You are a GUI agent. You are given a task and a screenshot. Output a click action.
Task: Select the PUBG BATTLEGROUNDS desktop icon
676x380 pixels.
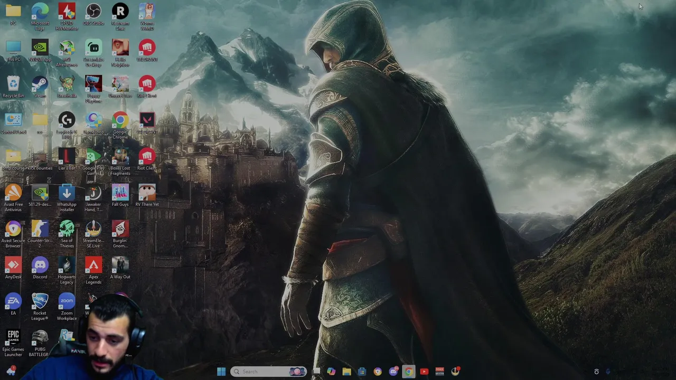tap(40, 343)
